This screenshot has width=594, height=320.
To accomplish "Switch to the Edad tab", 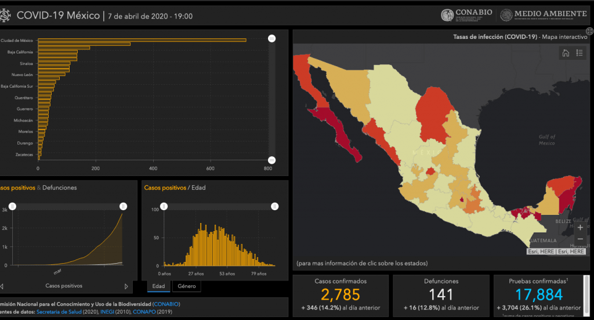I will point(158,286).
